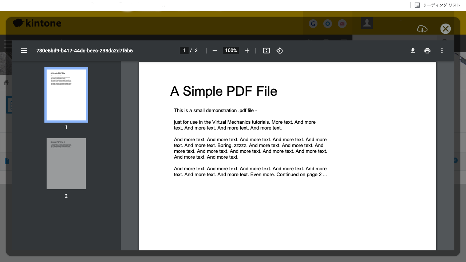Open the reading list in browser bar
Image resolution: width=466 pixels, height=262 pixels.
(438, 5)
